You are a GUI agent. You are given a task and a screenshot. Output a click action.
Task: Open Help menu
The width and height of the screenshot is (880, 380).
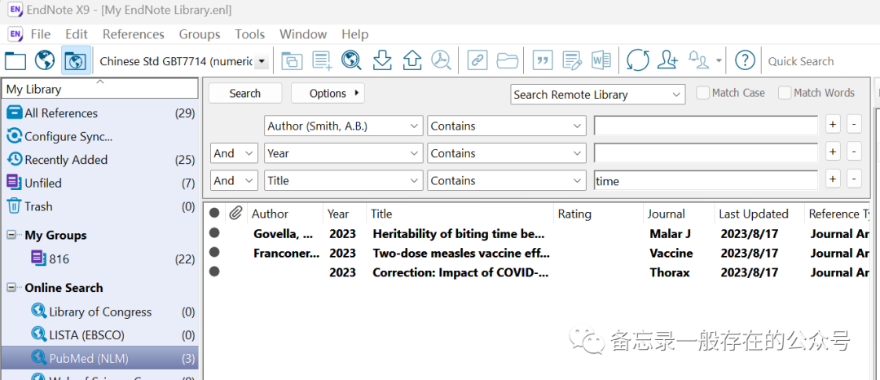(x=355, y=34)
